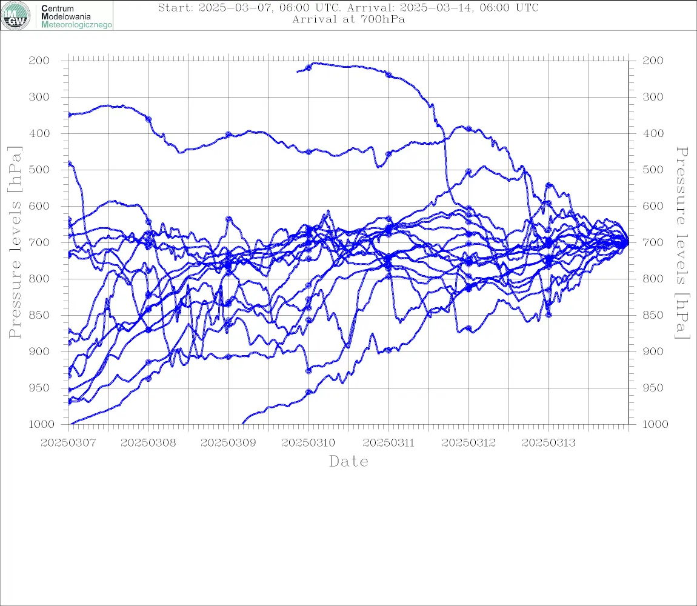This screenshot has height=606, width=697.
Task: Click the left axis 200 label
Action: click(39, 61)
